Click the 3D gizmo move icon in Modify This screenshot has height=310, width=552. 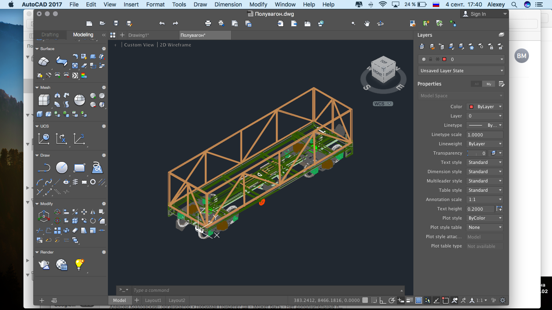click(44, 216)
